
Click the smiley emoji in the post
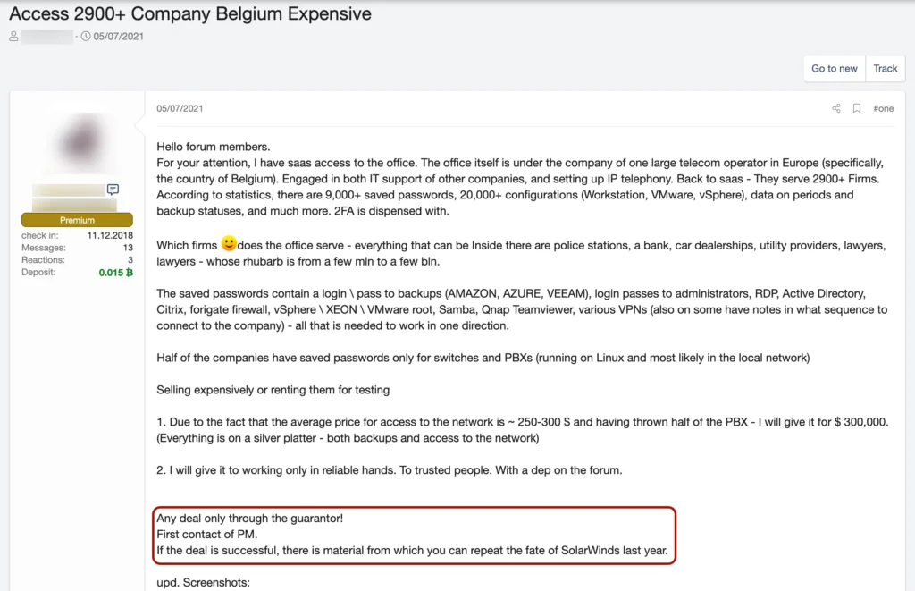229,243
